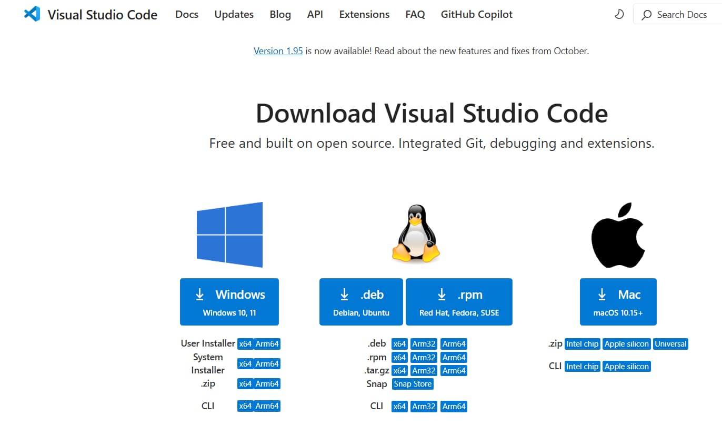Go to the Blog page

tap(280, 15)
